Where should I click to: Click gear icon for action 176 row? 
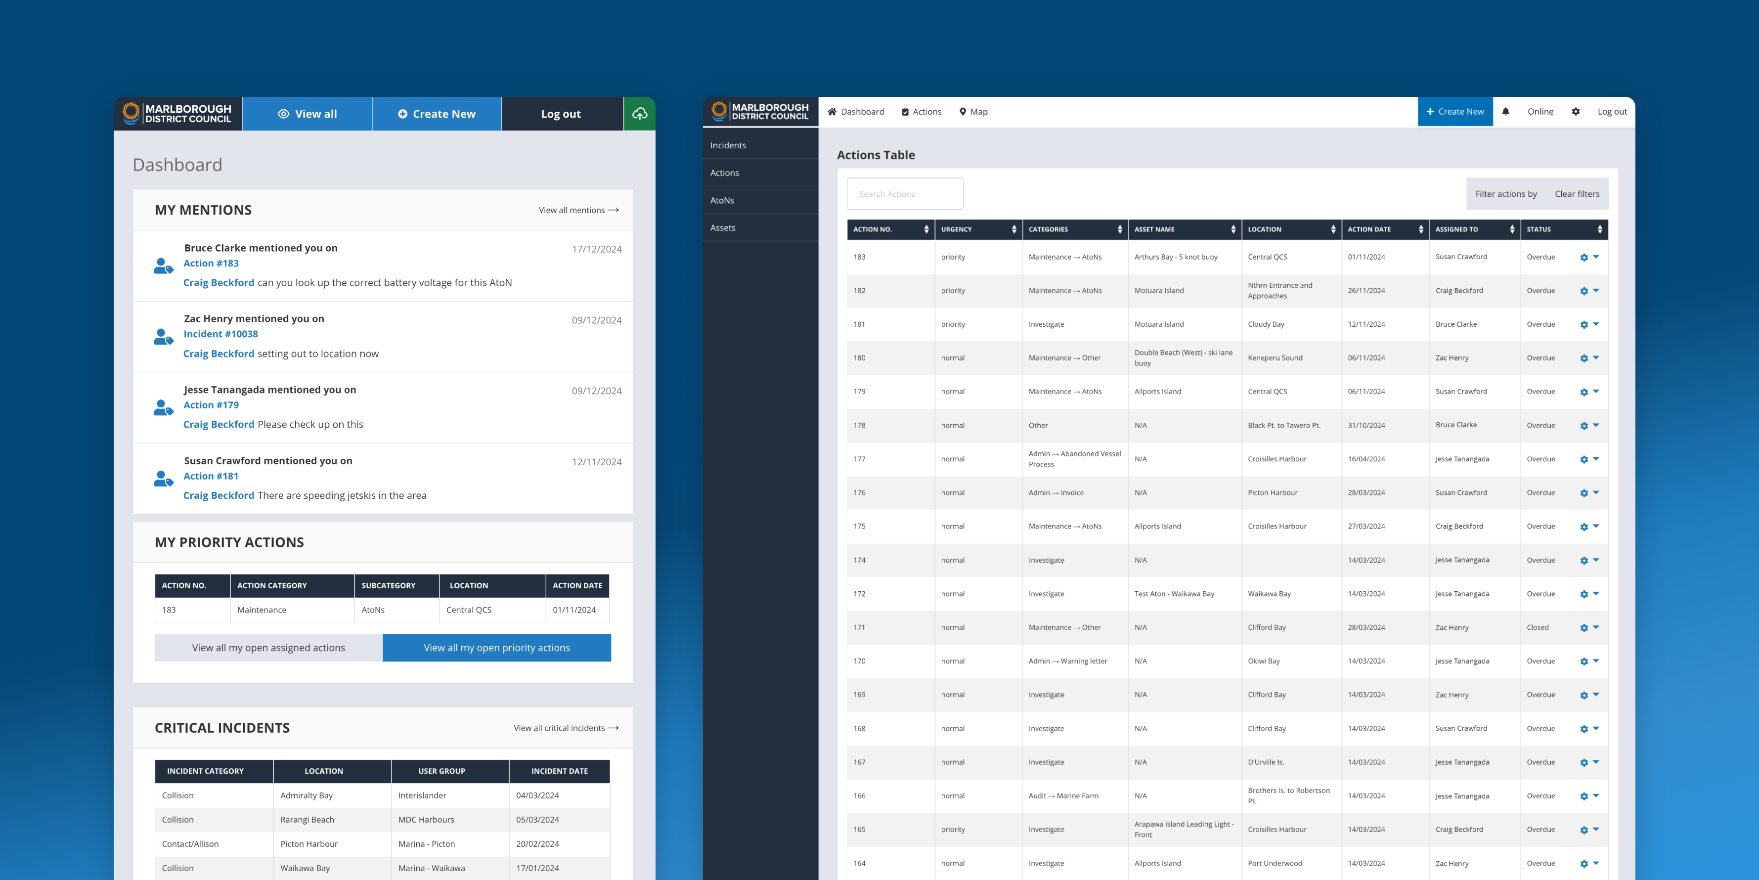click(x=1583, y=493)
